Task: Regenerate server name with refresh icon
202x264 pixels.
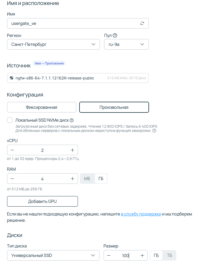Action: click(x=142, y=23)
